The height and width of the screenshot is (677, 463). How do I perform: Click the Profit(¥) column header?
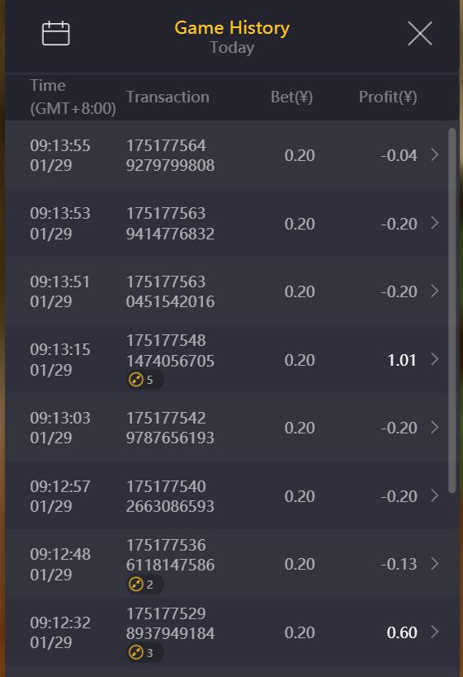point(388,97)
